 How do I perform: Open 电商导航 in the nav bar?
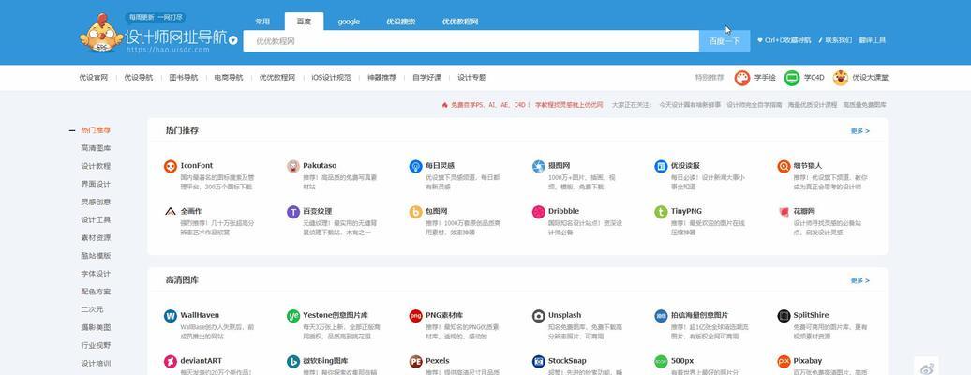[229, 78]
